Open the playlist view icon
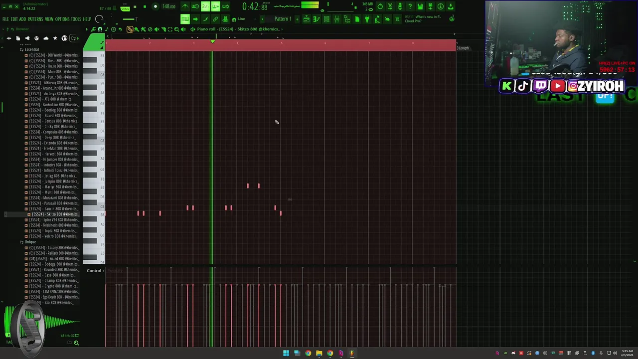 coord(307,19)
